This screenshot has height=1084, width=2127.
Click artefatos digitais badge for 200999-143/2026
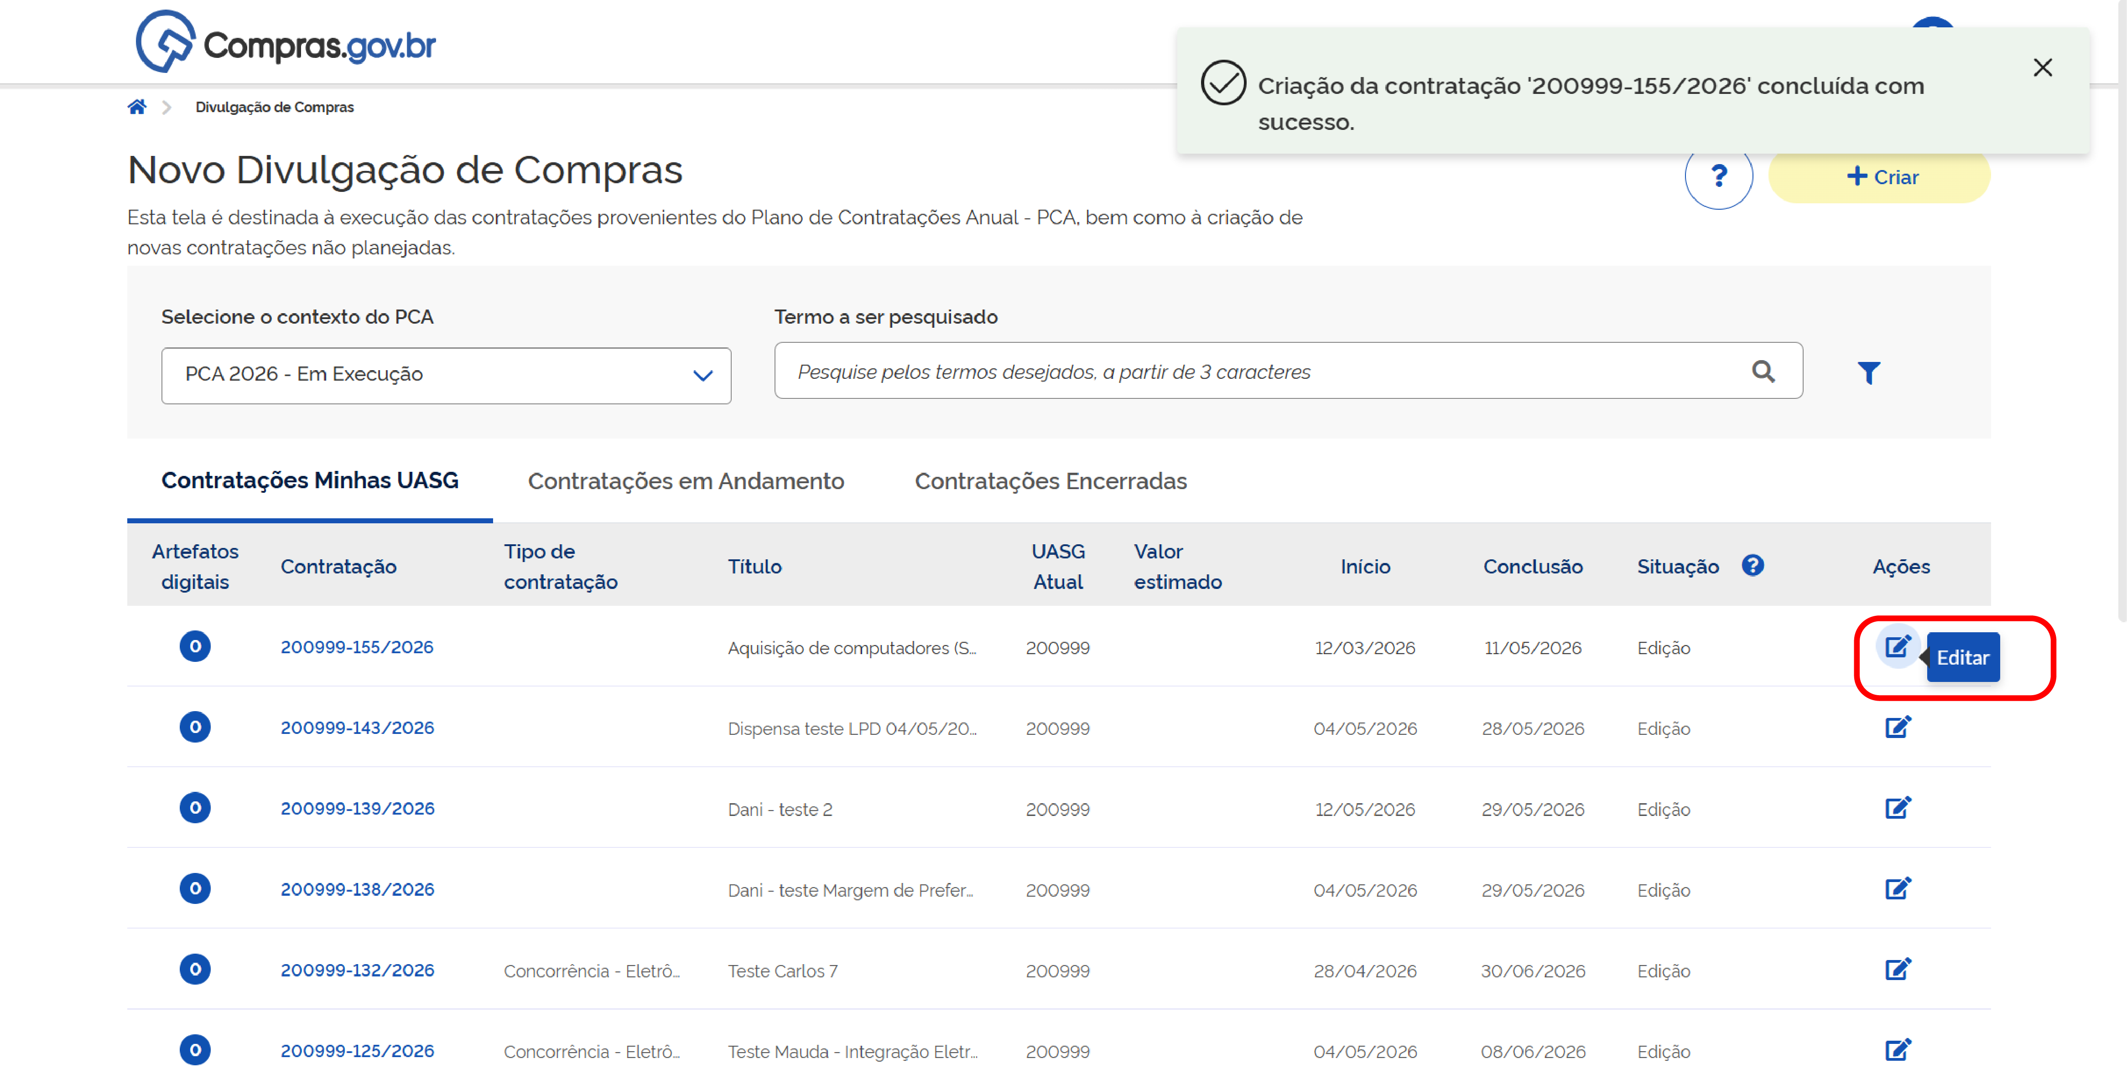point(195,728)
